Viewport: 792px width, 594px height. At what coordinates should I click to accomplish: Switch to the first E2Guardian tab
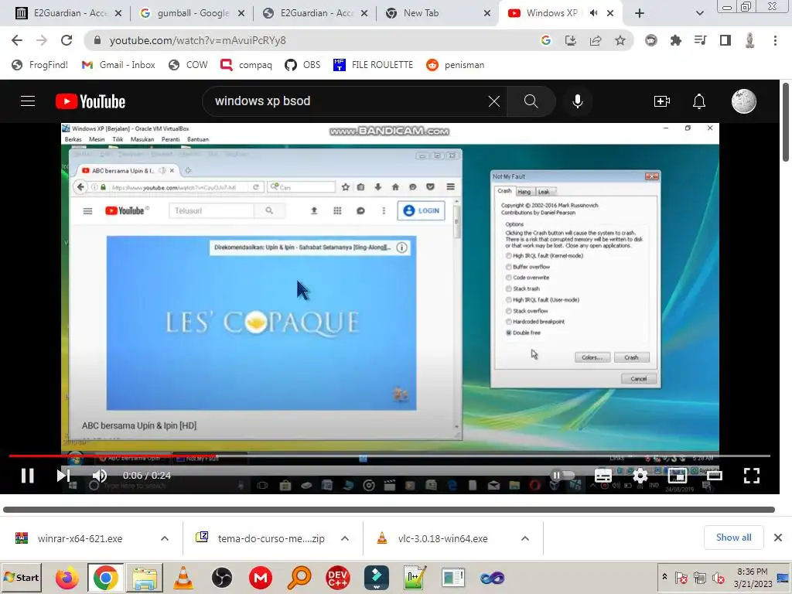tap(70, 13)
